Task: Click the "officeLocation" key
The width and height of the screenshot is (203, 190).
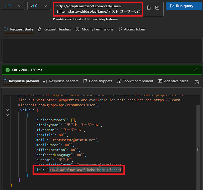Action: tap(51, 150)
